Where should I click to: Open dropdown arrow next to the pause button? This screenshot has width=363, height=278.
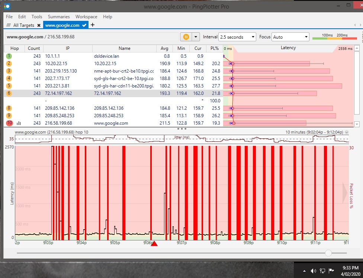coord(196,37)
